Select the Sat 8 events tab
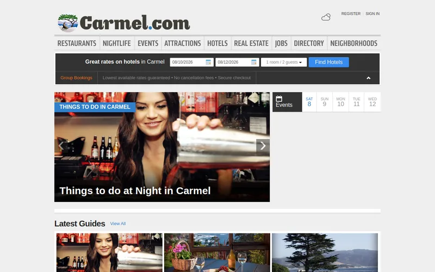435x272 pixels. pos(309,102)
